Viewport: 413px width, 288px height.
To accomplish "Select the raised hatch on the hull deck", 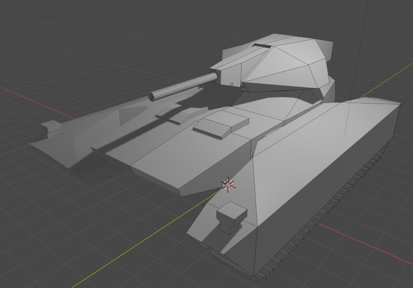I will tap(221, 124).
